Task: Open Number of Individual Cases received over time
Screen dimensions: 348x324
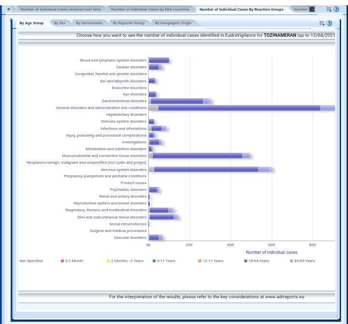Action: 60,9
